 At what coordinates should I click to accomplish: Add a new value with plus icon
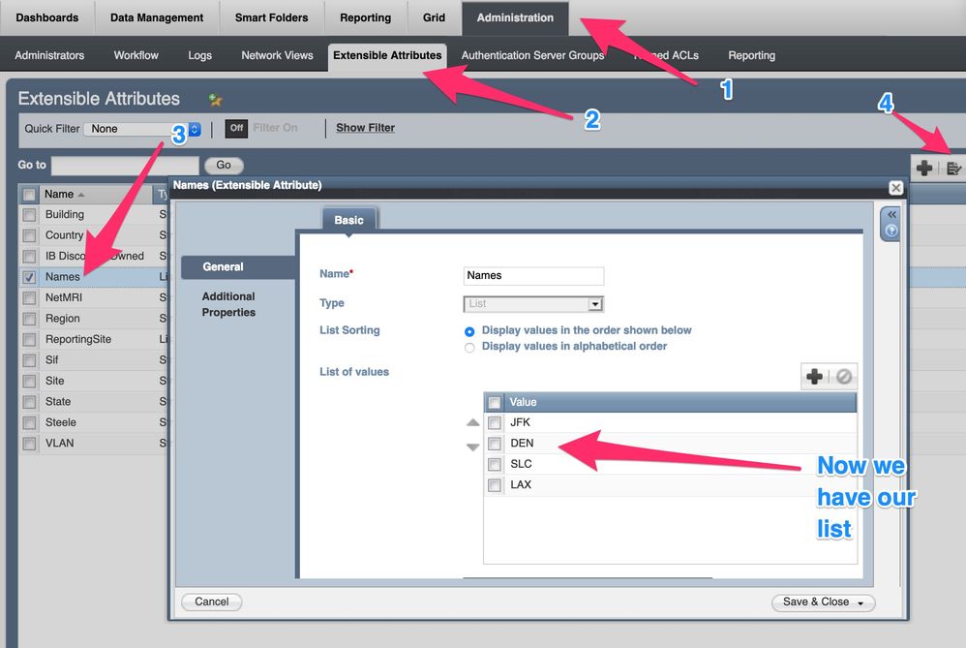point(814,376)
